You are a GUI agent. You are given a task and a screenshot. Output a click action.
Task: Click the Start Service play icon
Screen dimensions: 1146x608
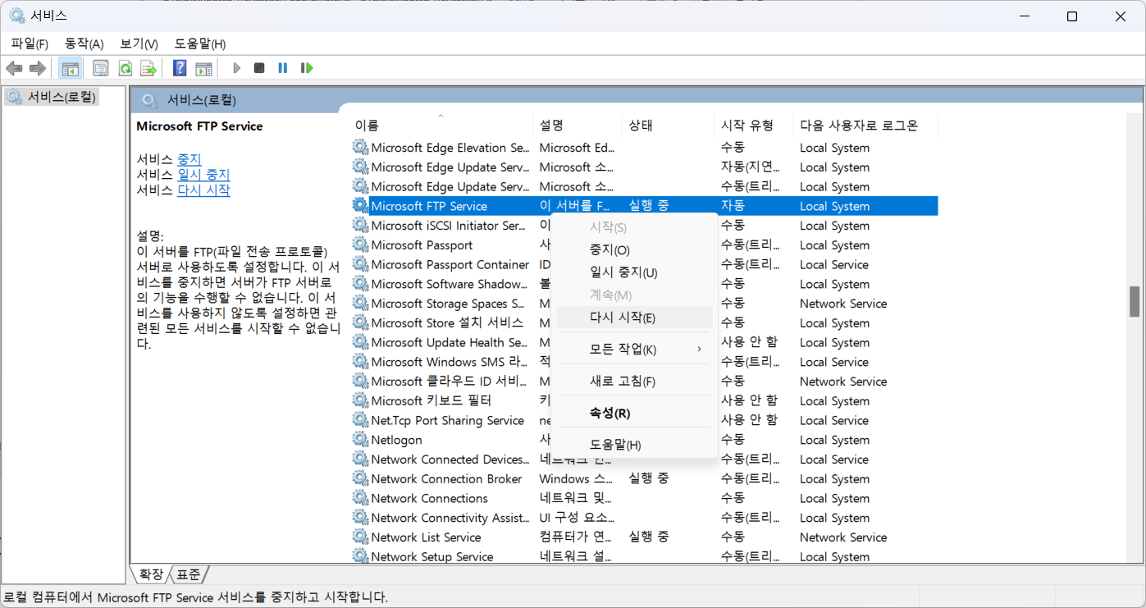(236, 68)
